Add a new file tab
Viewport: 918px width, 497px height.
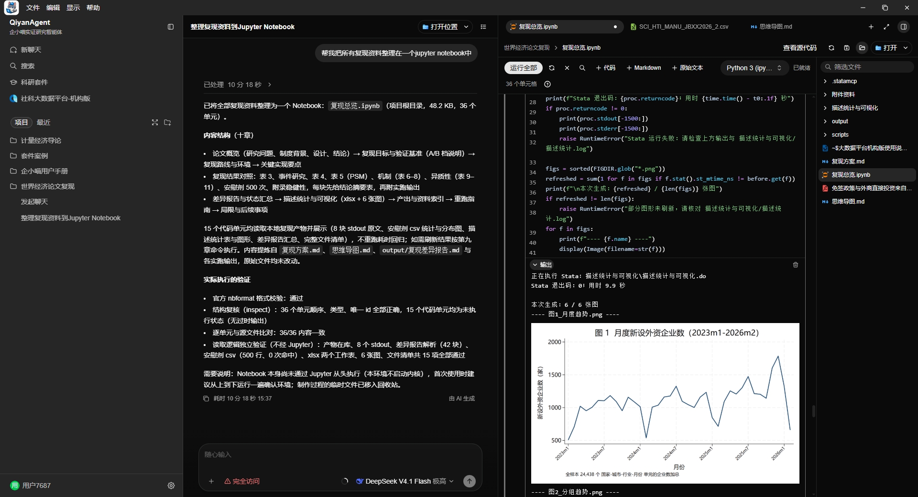pos(871,27)
